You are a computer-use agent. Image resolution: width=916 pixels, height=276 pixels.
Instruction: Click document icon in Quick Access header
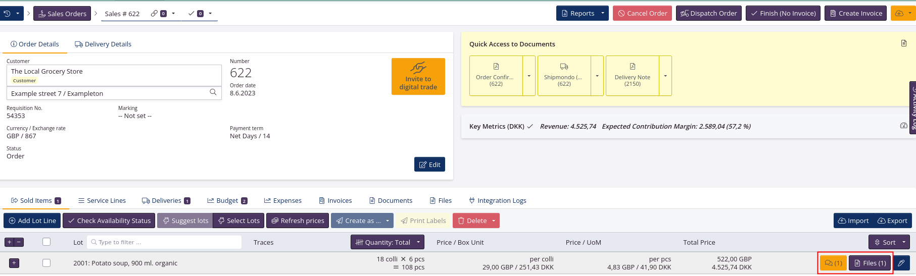[x=904, y=43]
